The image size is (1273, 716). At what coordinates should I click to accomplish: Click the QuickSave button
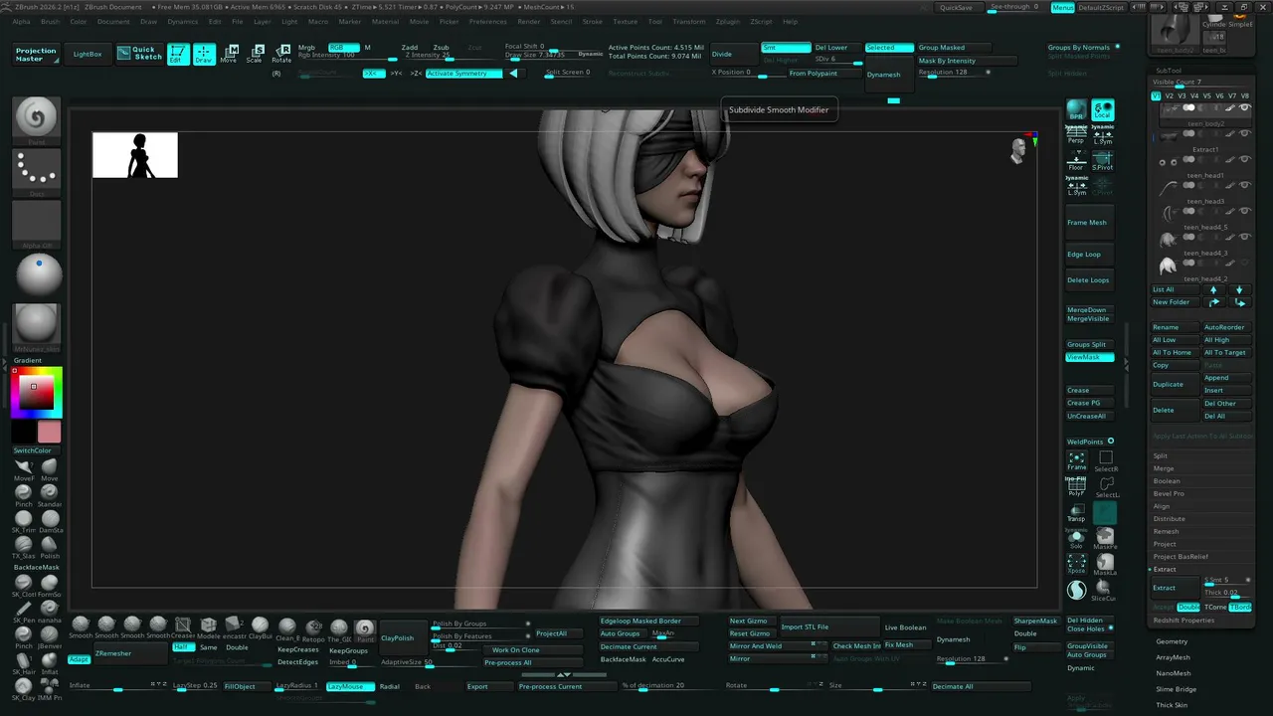tap(957, 7)
